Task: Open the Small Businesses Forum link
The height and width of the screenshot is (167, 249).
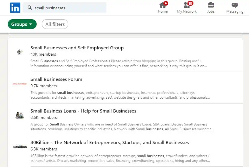Action: (56, 79)
